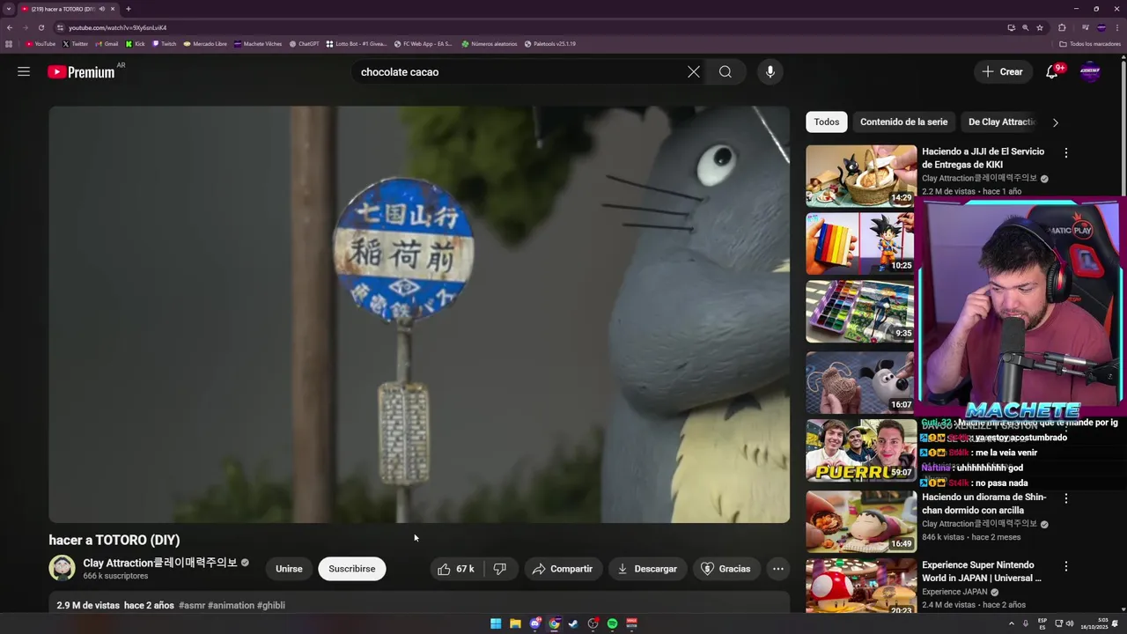1127x634 pixels.
Task: Click the Unirse button
Action: tap(289, 569)
